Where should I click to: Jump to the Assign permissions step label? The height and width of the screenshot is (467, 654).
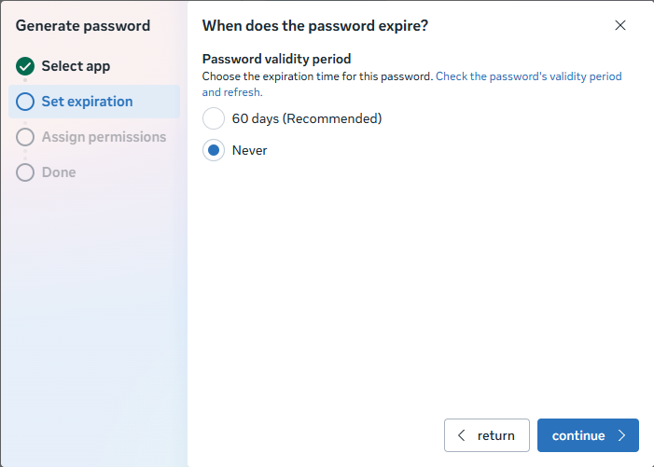tap(104, 137)
